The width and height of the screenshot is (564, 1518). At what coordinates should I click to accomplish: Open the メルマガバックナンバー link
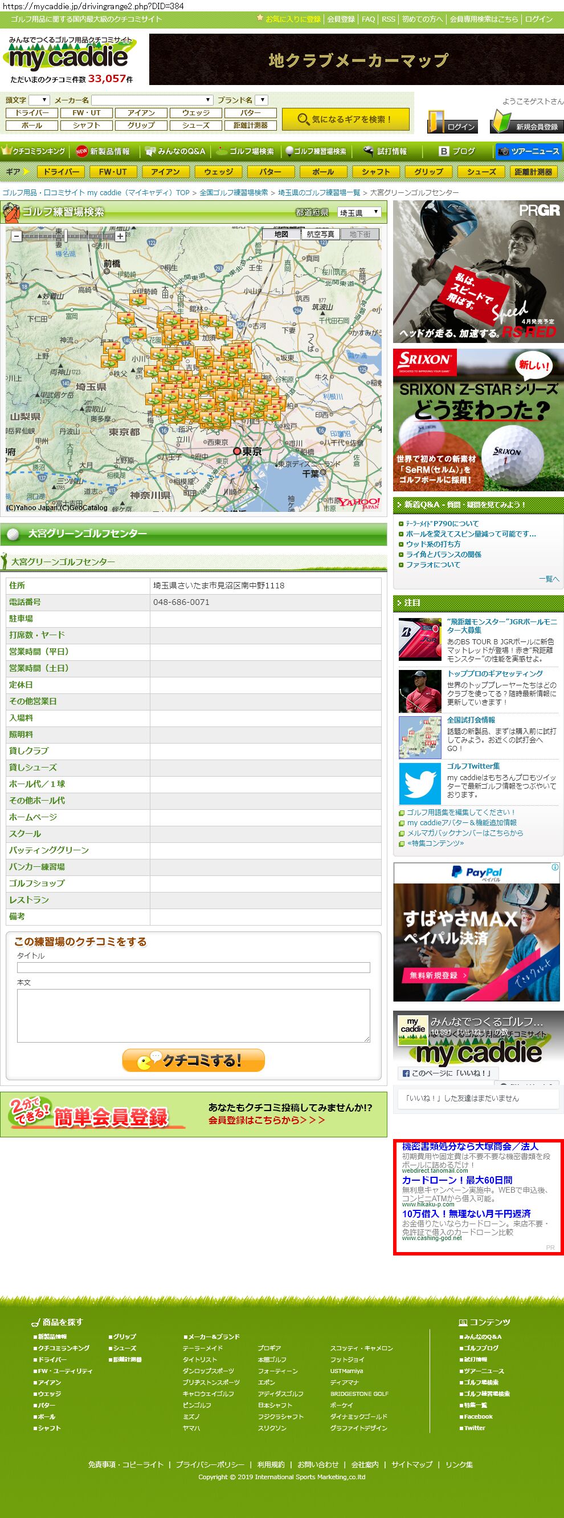coord(465,833)
